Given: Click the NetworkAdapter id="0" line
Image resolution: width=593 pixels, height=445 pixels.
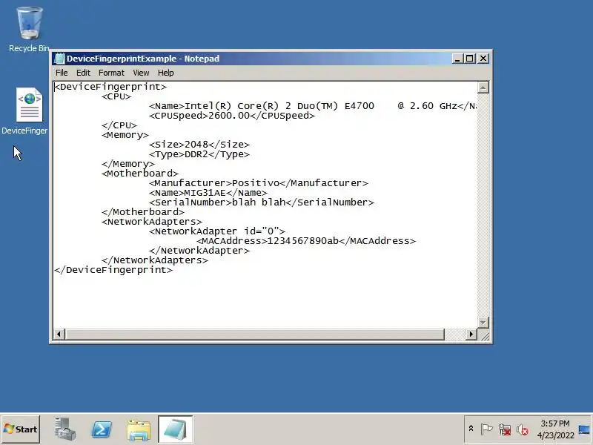Looking at the screenshot, I should pos(217,231).
